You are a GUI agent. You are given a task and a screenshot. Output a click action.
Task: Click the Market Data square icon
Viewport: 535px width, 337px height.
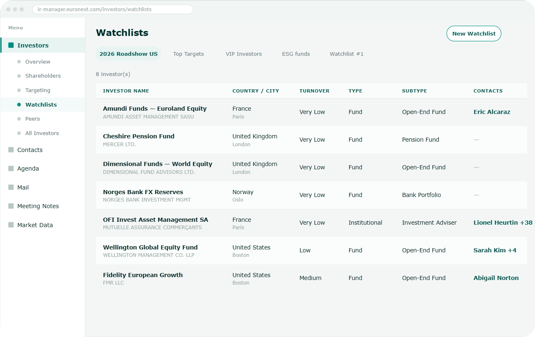pos(11,225)
